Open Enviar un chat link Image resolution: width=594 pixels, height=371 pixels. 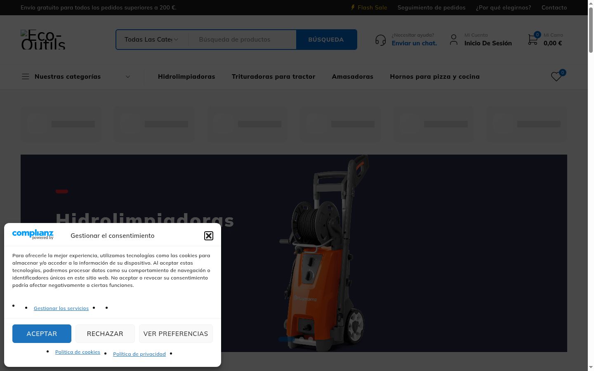[x=414, y=43]
